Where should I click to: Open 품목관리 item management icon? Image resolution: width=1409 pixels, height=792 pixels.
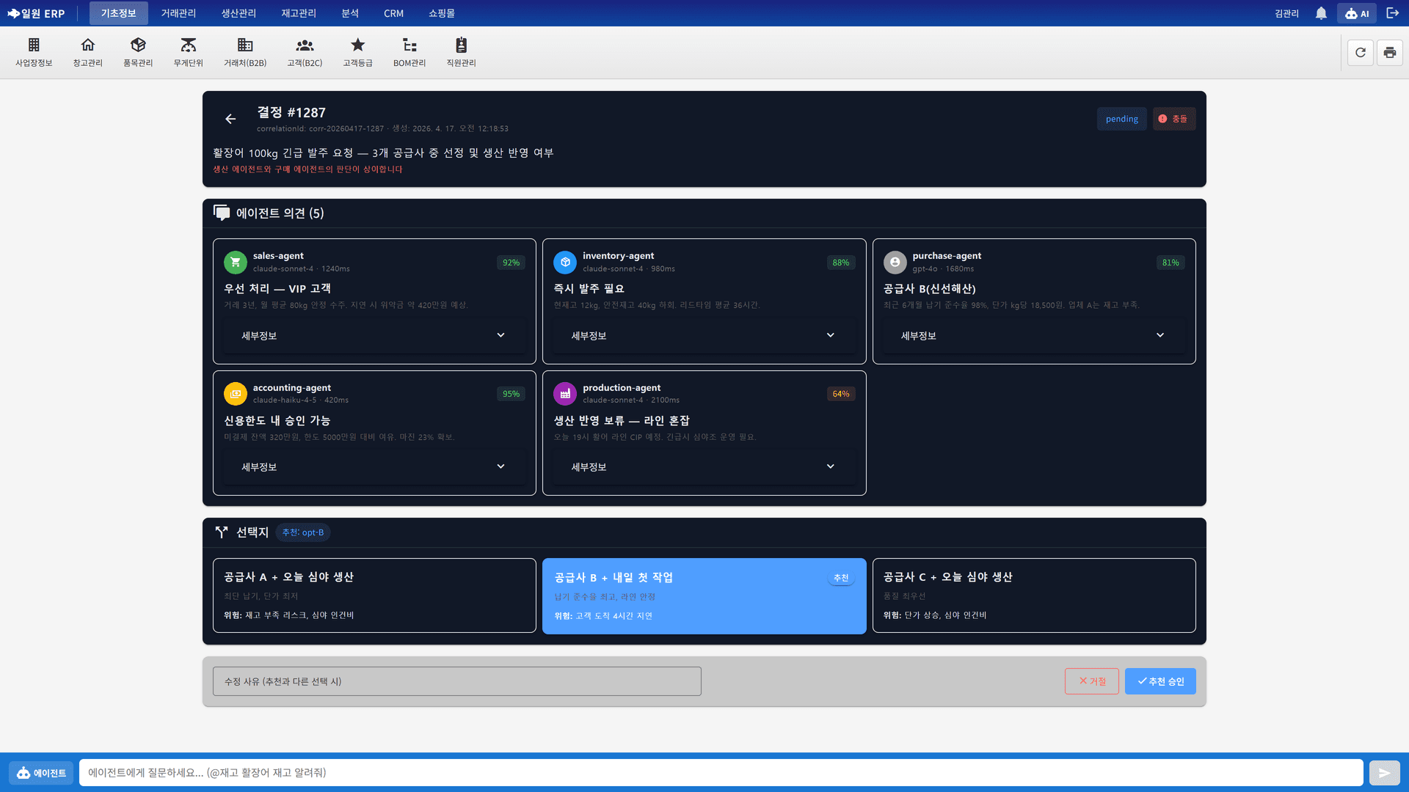coord(138,52)
